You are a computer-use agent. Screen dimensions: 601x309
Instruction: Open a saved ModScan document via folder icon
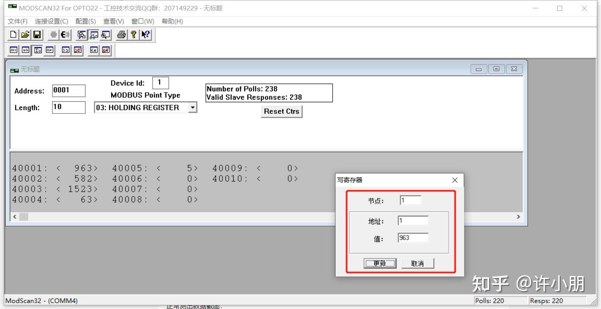click(x=25, y=35)
